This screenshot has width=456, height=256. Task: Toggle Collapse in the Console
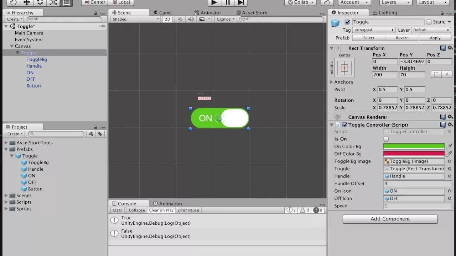pyautogui.click(x=137, y=210)
